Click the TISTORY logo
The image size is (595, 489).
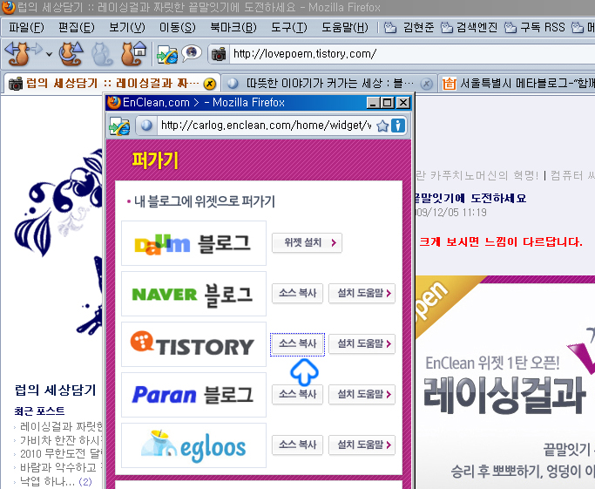click(x=193, y=344)
